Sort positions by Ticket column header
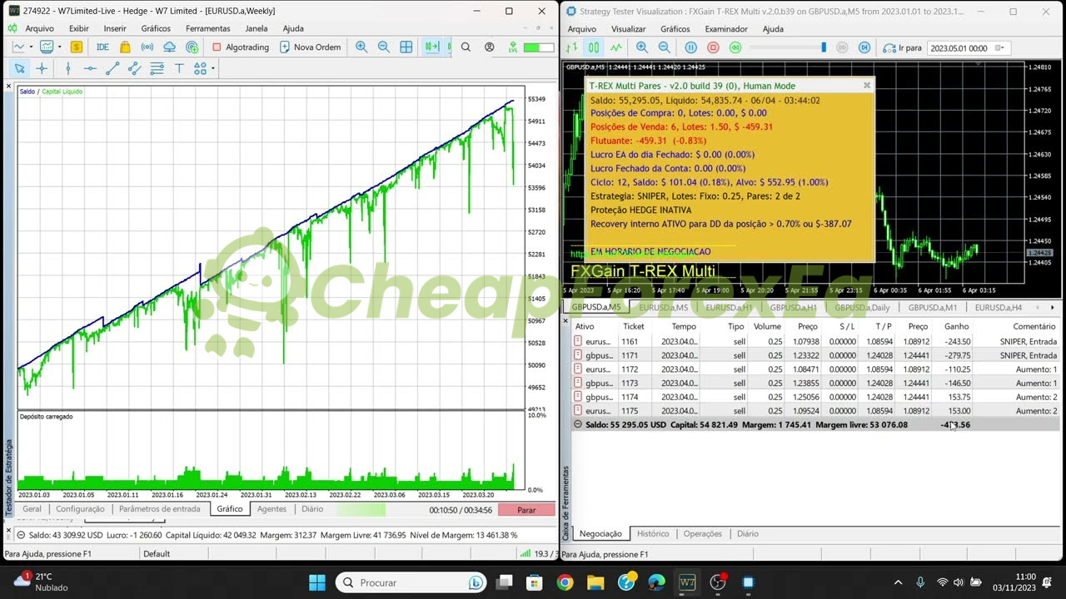 (x=634, y=327)
